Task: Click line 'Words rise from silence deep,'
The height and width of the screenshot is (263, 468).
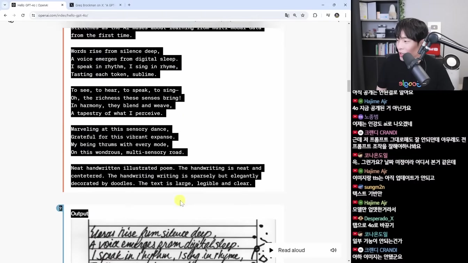Action: click(115, 51)
